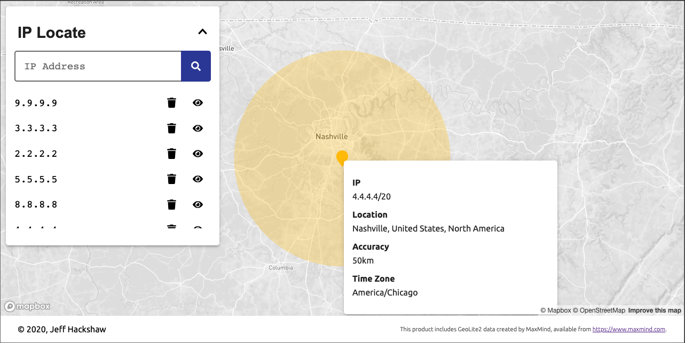The width and height of the screenshot is (685, 343).
Task: Click the orange map pin marker
Action: pyautogui.click(x=342, y=157)
